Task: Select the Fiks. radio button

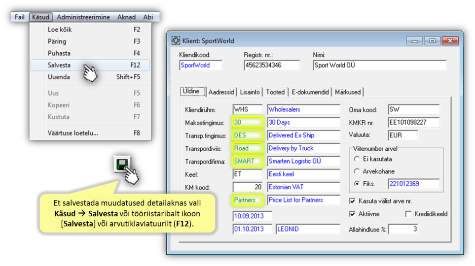Action: [357, 184]
